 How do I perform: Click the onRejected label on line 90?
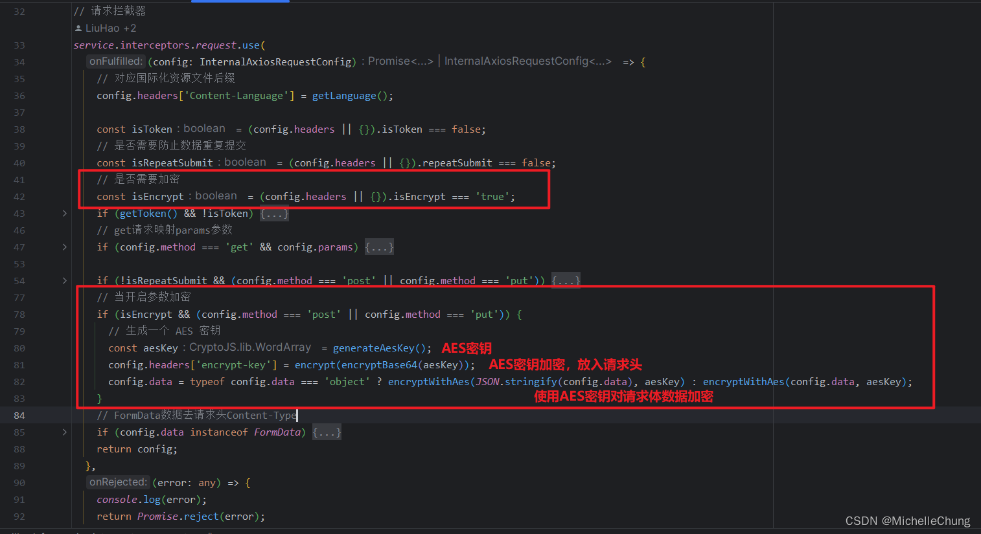pyautogui.click(x=118, y=482)
